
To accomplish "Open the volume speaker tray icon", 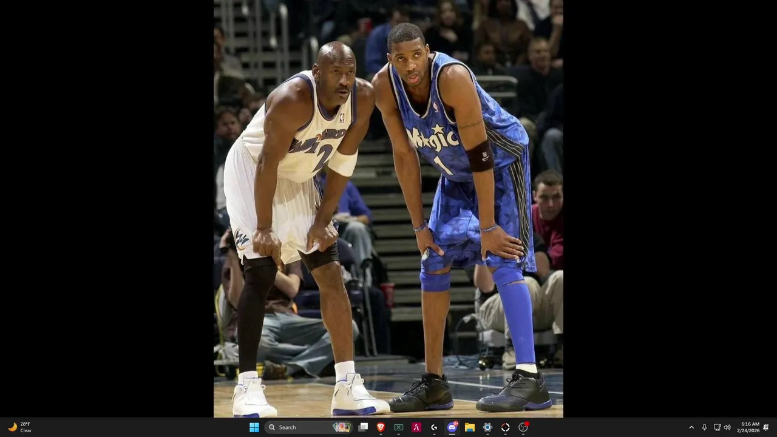I will click(x=727, y=427).
